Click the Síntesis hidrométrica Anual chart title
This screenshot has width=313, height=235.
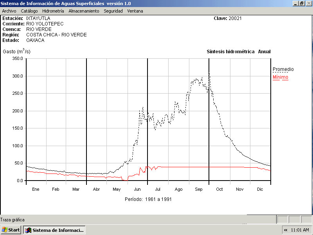238,52
